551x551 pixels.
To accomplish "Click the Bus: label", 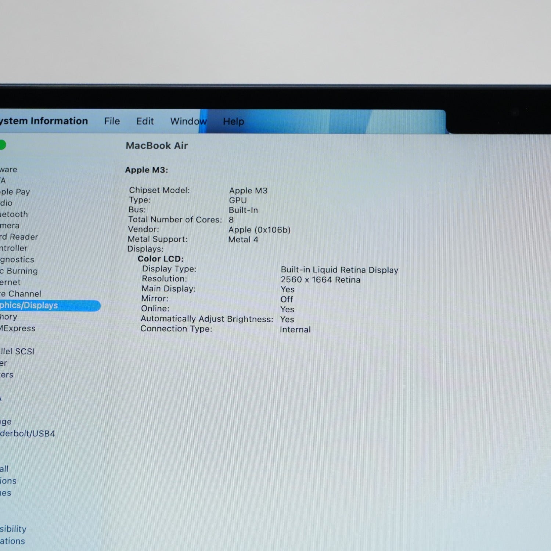I will pos(137,210).
